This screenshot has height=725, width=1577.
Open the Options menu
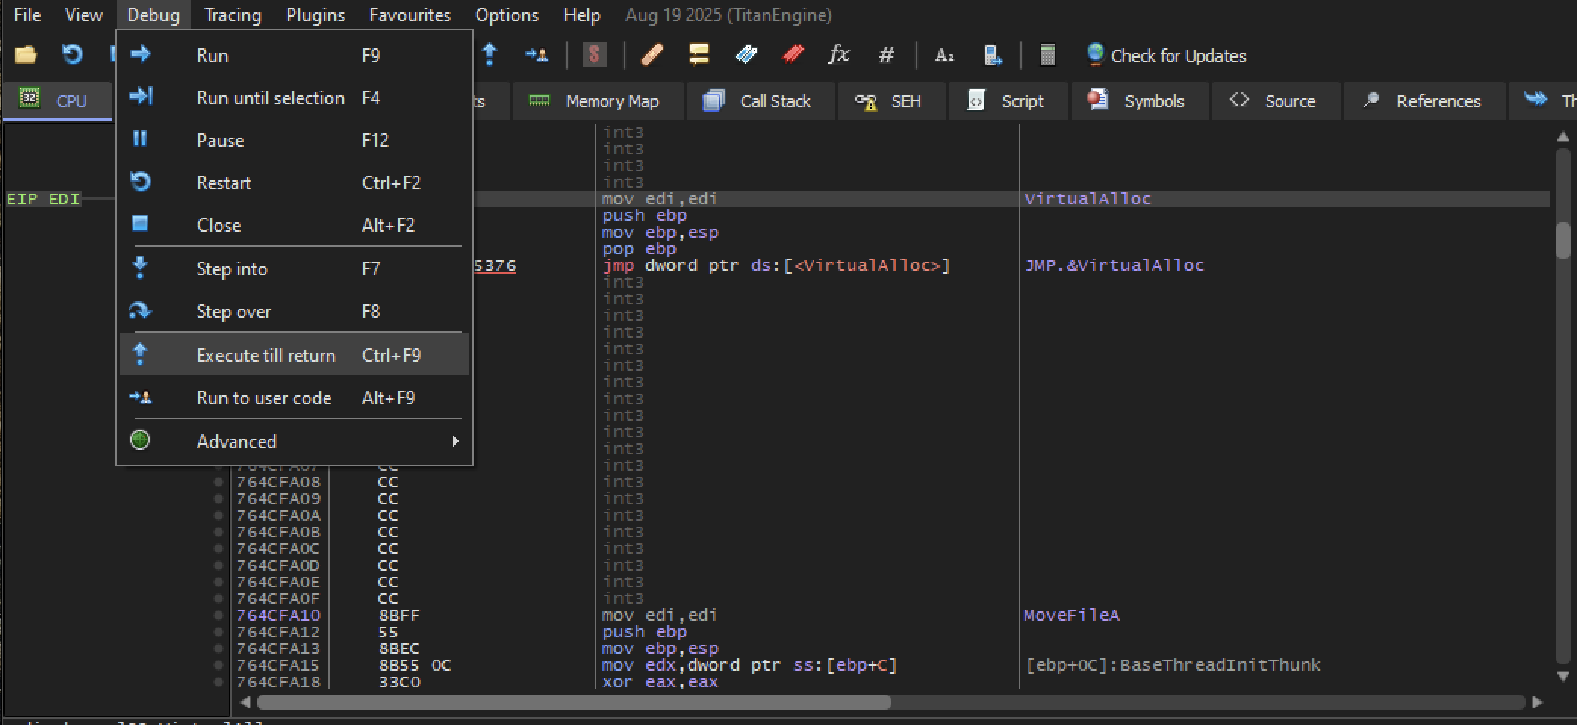507,15
